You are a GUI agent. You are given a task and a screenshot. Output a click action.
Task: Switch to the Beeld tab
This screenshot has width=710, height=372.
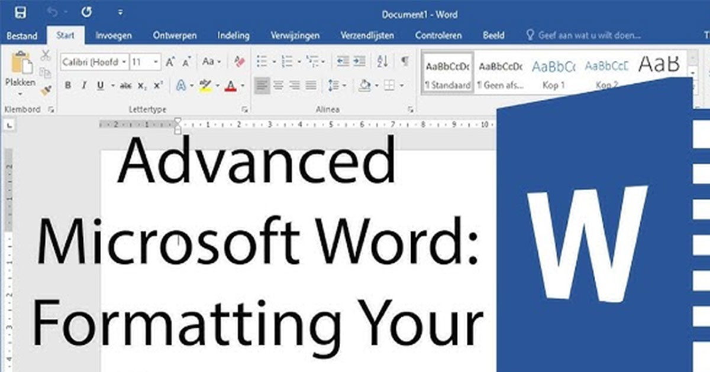493,35
